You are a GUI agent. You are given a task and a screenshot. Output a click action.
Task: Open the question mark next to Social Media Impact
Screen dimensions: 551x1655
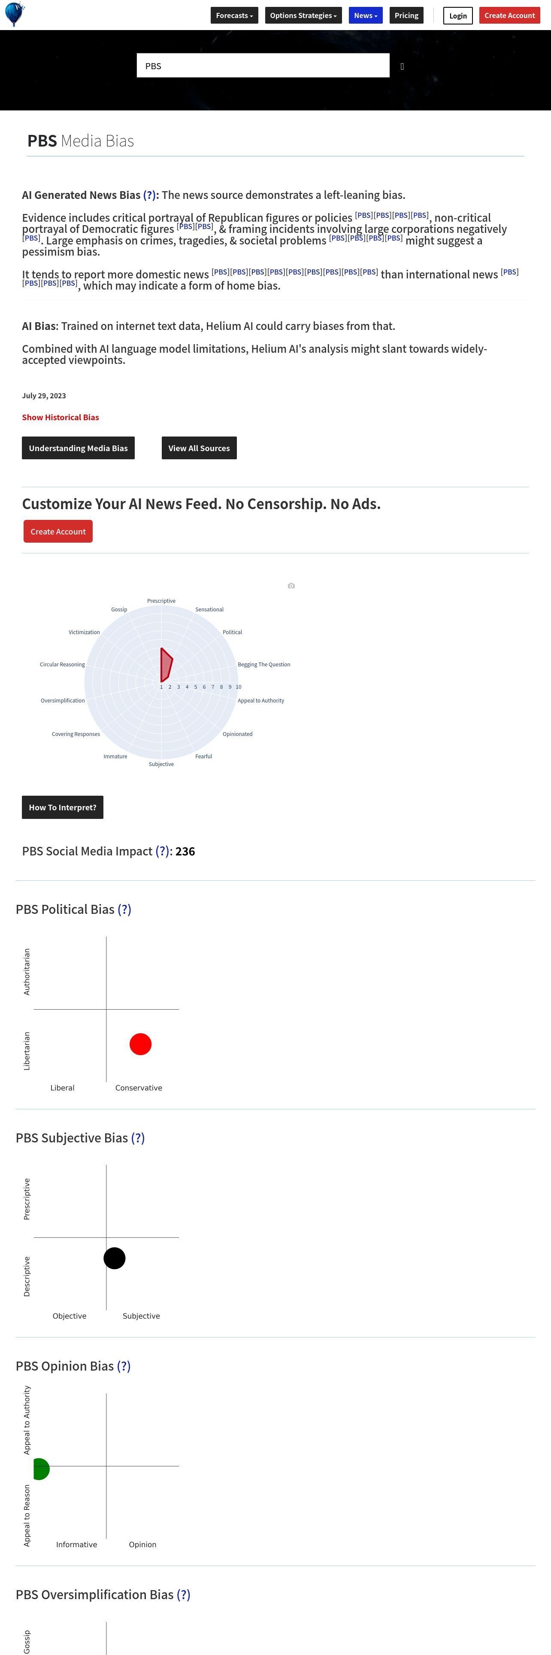coord(162,851)
